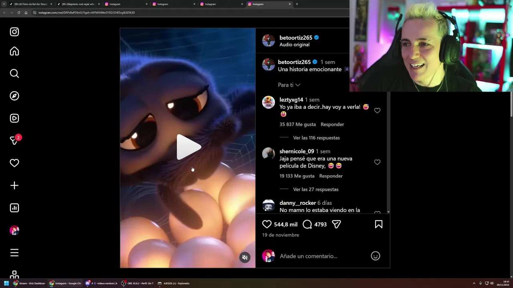The image size is (513, 288).
Task: Open the Reels icon in the sidebar
Action: click(x=14, y=118)
